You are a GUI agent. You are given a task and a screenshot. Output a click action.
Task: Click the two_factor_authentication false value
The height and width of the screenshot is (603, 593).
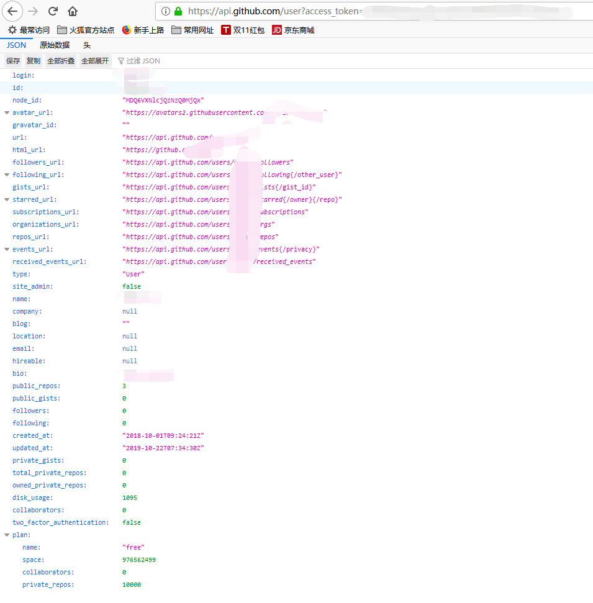pos(132,523)
